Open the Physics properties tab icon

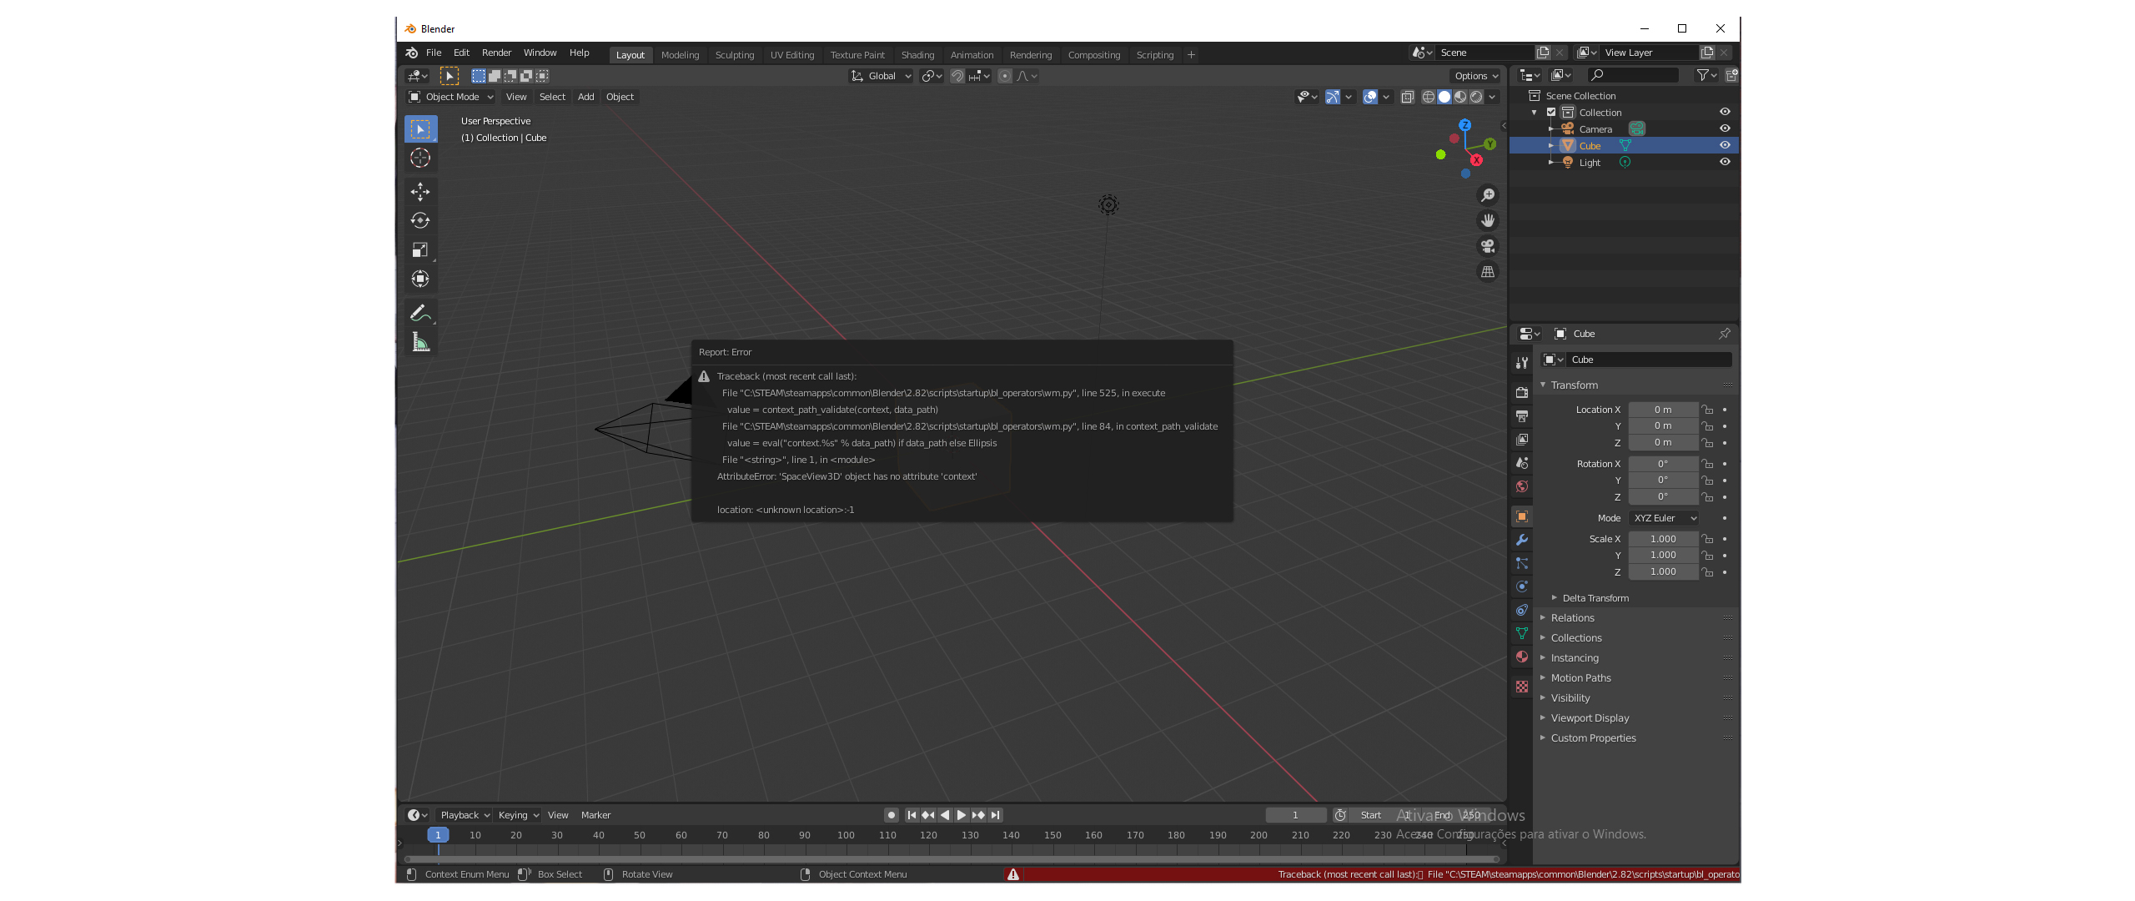click(x=1522, y=586)
